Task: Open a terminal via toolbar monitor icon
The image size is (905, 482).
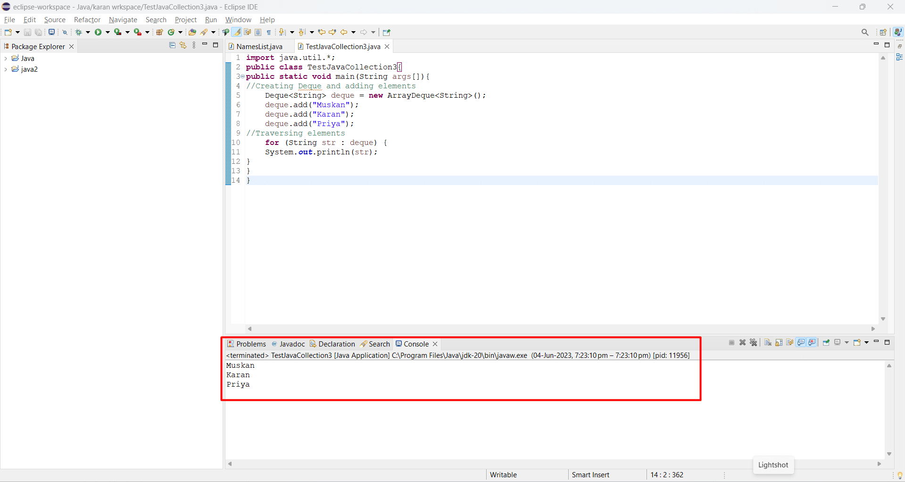Action: (x=51, y=32)
